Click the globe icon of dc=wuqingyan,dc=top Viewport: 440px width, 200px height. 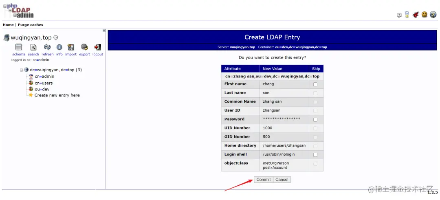[x=26, y=70]
